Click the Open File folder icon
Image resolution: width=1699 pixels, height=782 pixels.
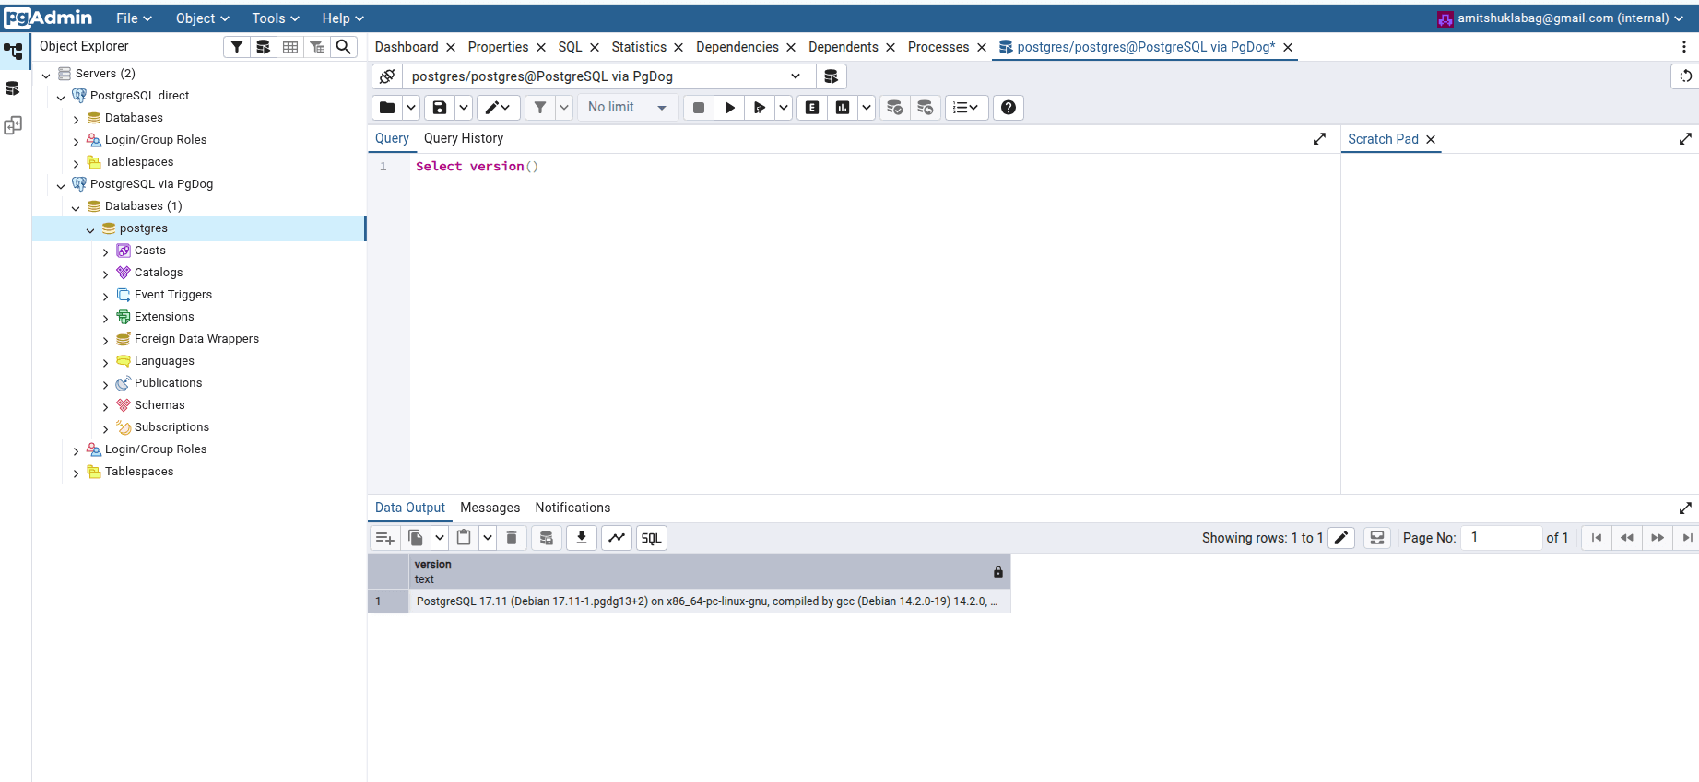[x=387, y=108]
